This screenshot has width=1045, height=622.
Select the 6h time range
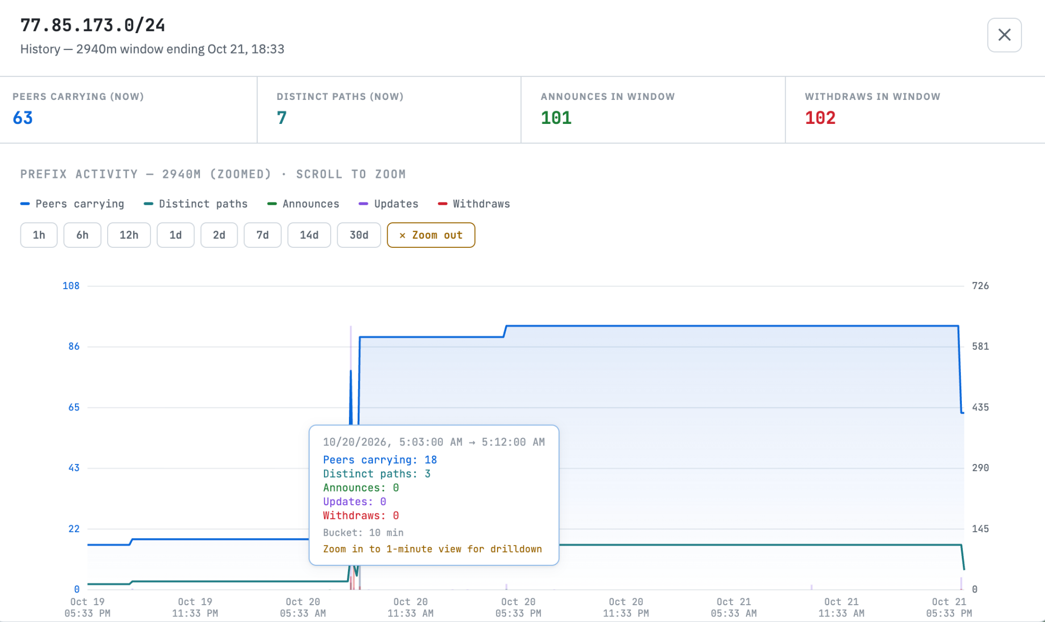82,235
